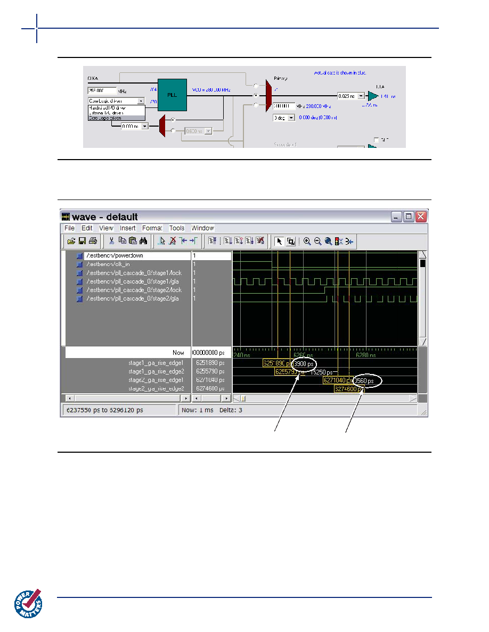Select signal /testbench/pll_cascade_0/stage2/gla
The width and height of the screenshot is (489, 632).
132,298
